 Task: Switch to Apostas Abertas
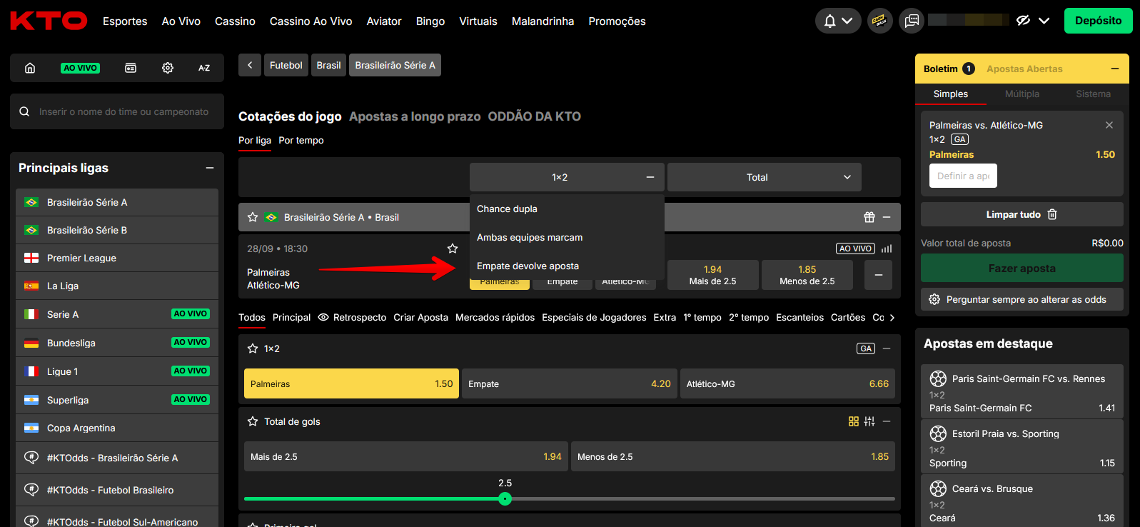click(1024, 69)
